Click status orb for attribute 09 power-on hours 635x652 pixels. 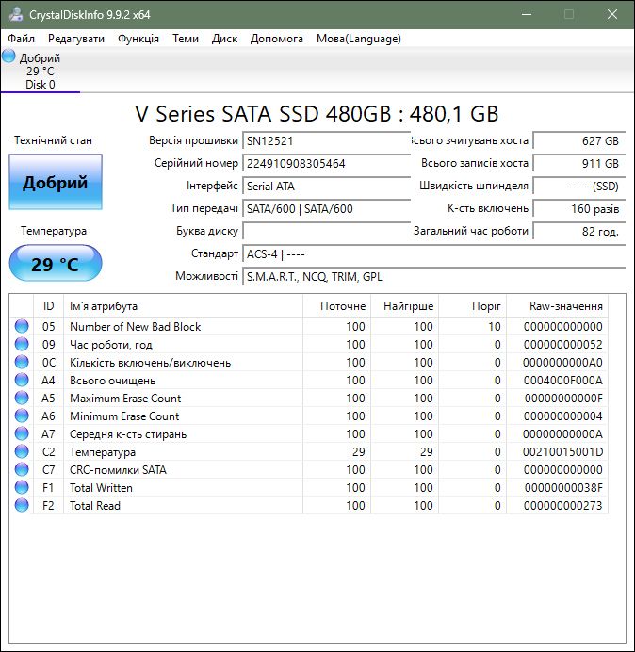[x=22, y=344]
